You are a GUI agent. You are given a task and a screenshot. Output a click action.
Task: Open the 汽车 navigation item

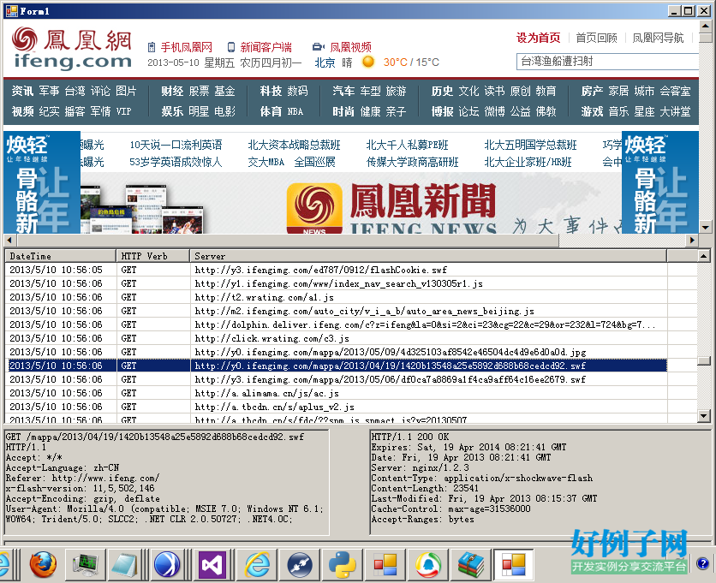click(343, 91)
